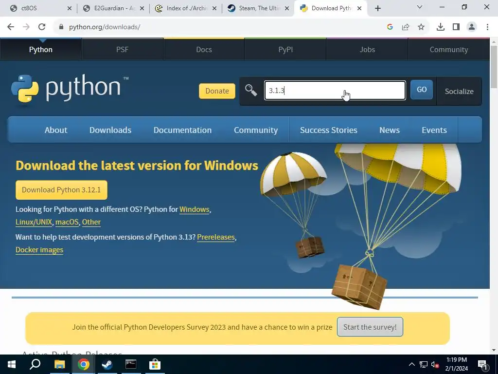Open the Documentation menu item

[182, 130]
